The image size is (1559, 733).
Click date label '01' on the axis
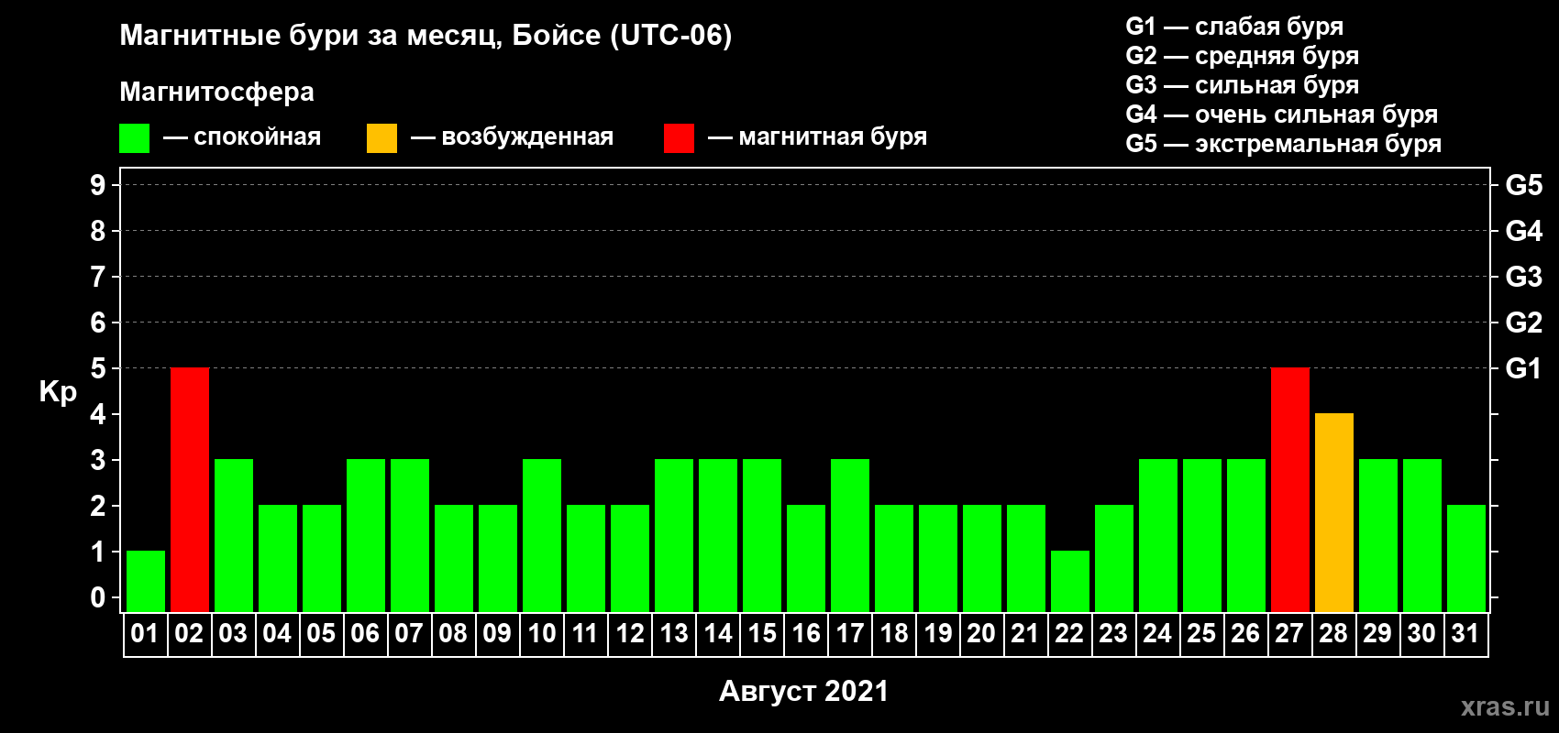[x=145, y=633]
